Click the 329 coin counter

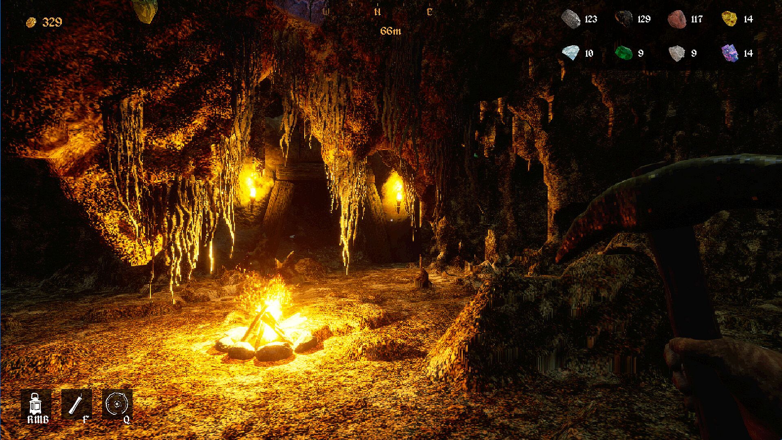[x=52, y=22]
